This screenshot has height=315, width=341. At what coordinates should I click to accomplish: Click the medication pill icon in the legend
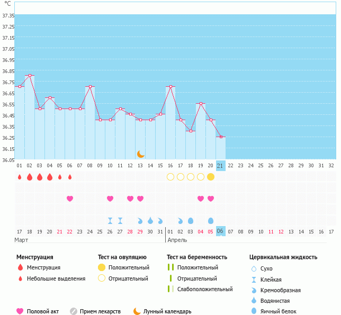[74, 311]
